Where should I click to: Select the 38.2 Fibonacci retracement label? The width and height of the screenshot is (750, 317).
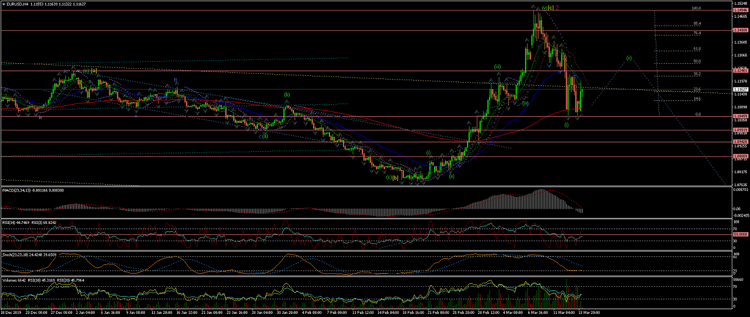point(697,74)
